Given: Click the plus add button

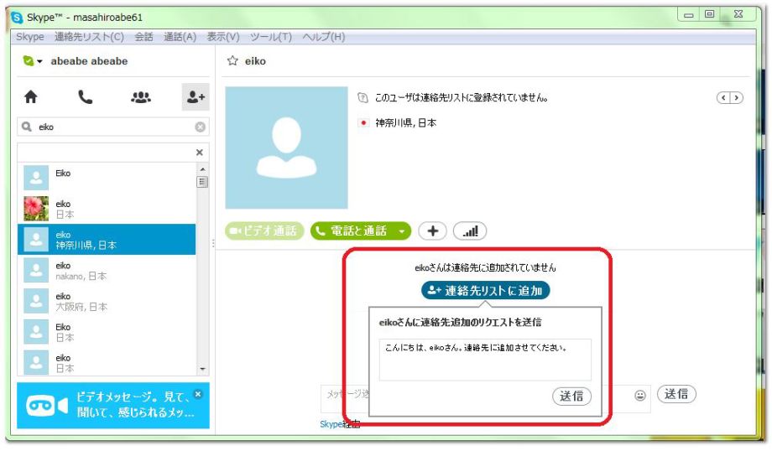Looking at the screenshot, I should click(433, 231).
